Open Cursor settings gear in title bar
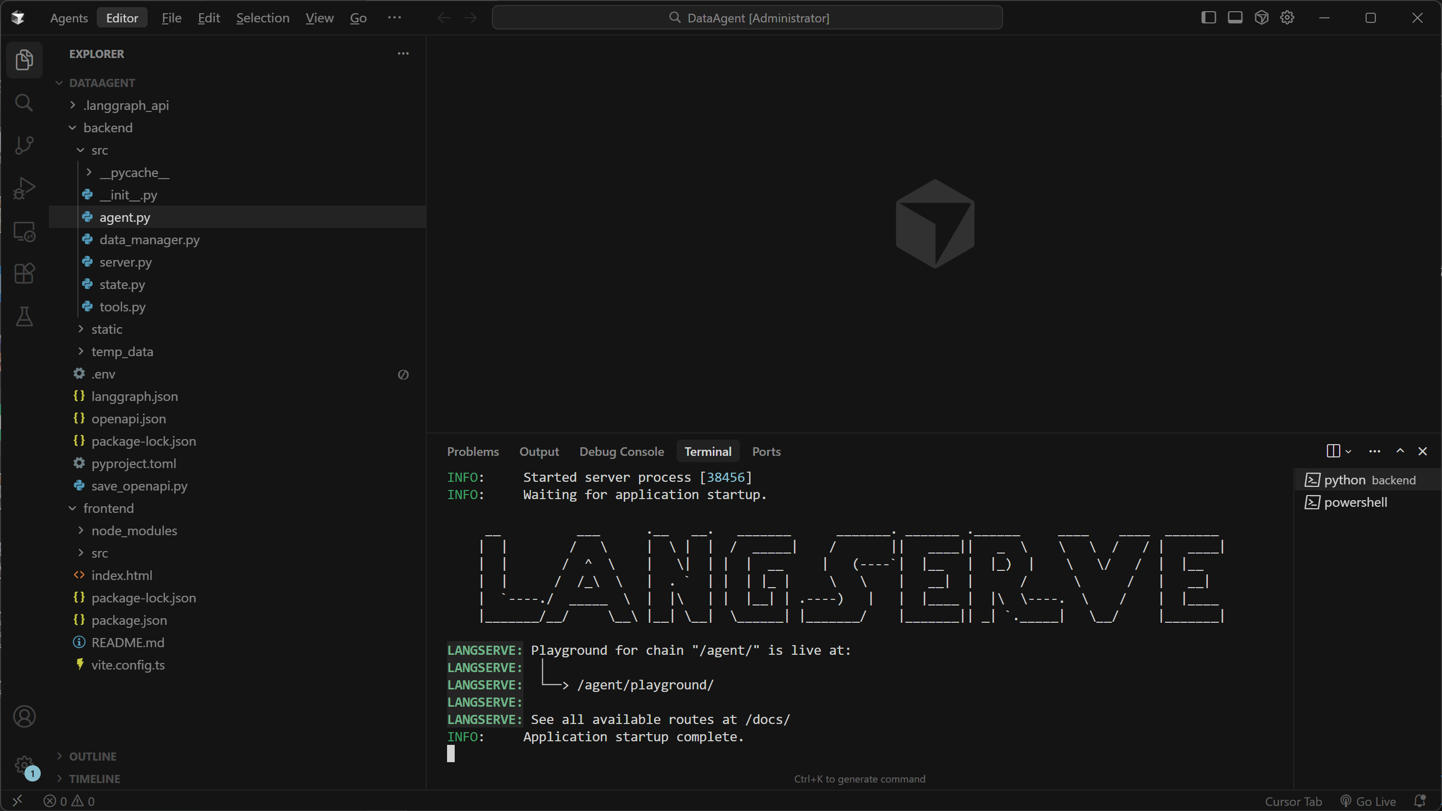 pos(1287,18)
